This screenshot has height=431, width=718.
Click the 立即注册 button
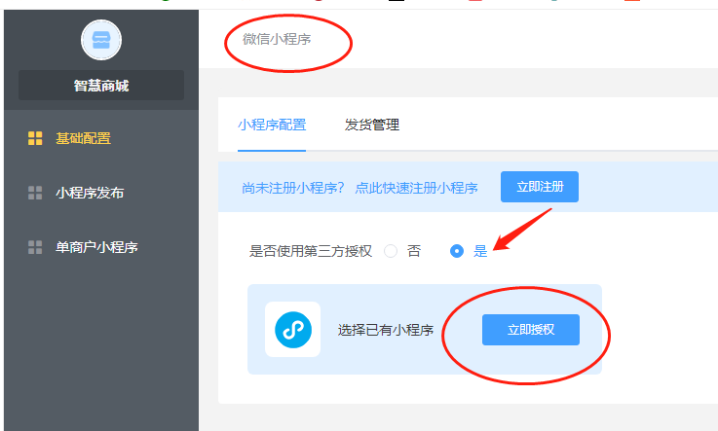click(x=540, y=187)
